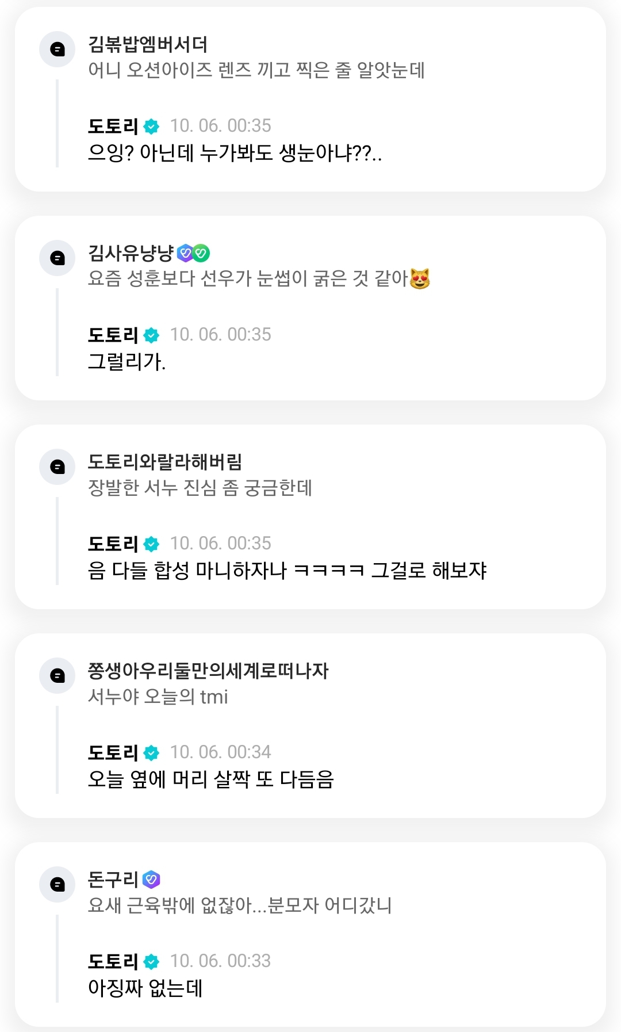Tap the heart-eyes cat emoji in comment
Image resolution: width=621 pixels, height=1032 pixels.
(420, 278)
